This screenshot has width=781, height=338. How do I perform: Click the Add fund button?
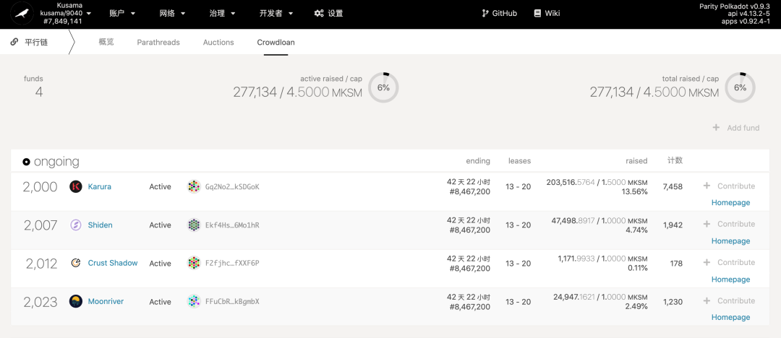pos(736,128)
